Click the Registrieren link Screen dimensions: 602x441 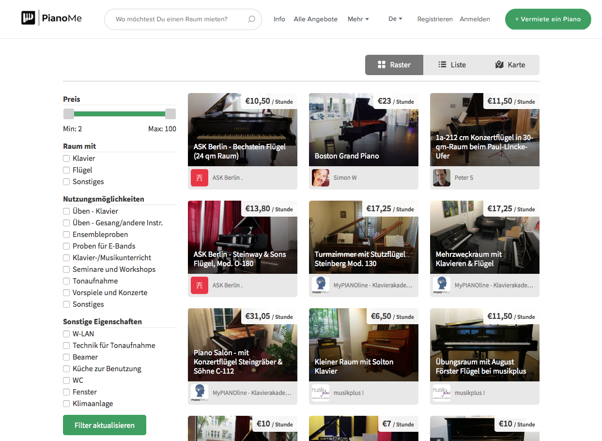tap(435, 19)
